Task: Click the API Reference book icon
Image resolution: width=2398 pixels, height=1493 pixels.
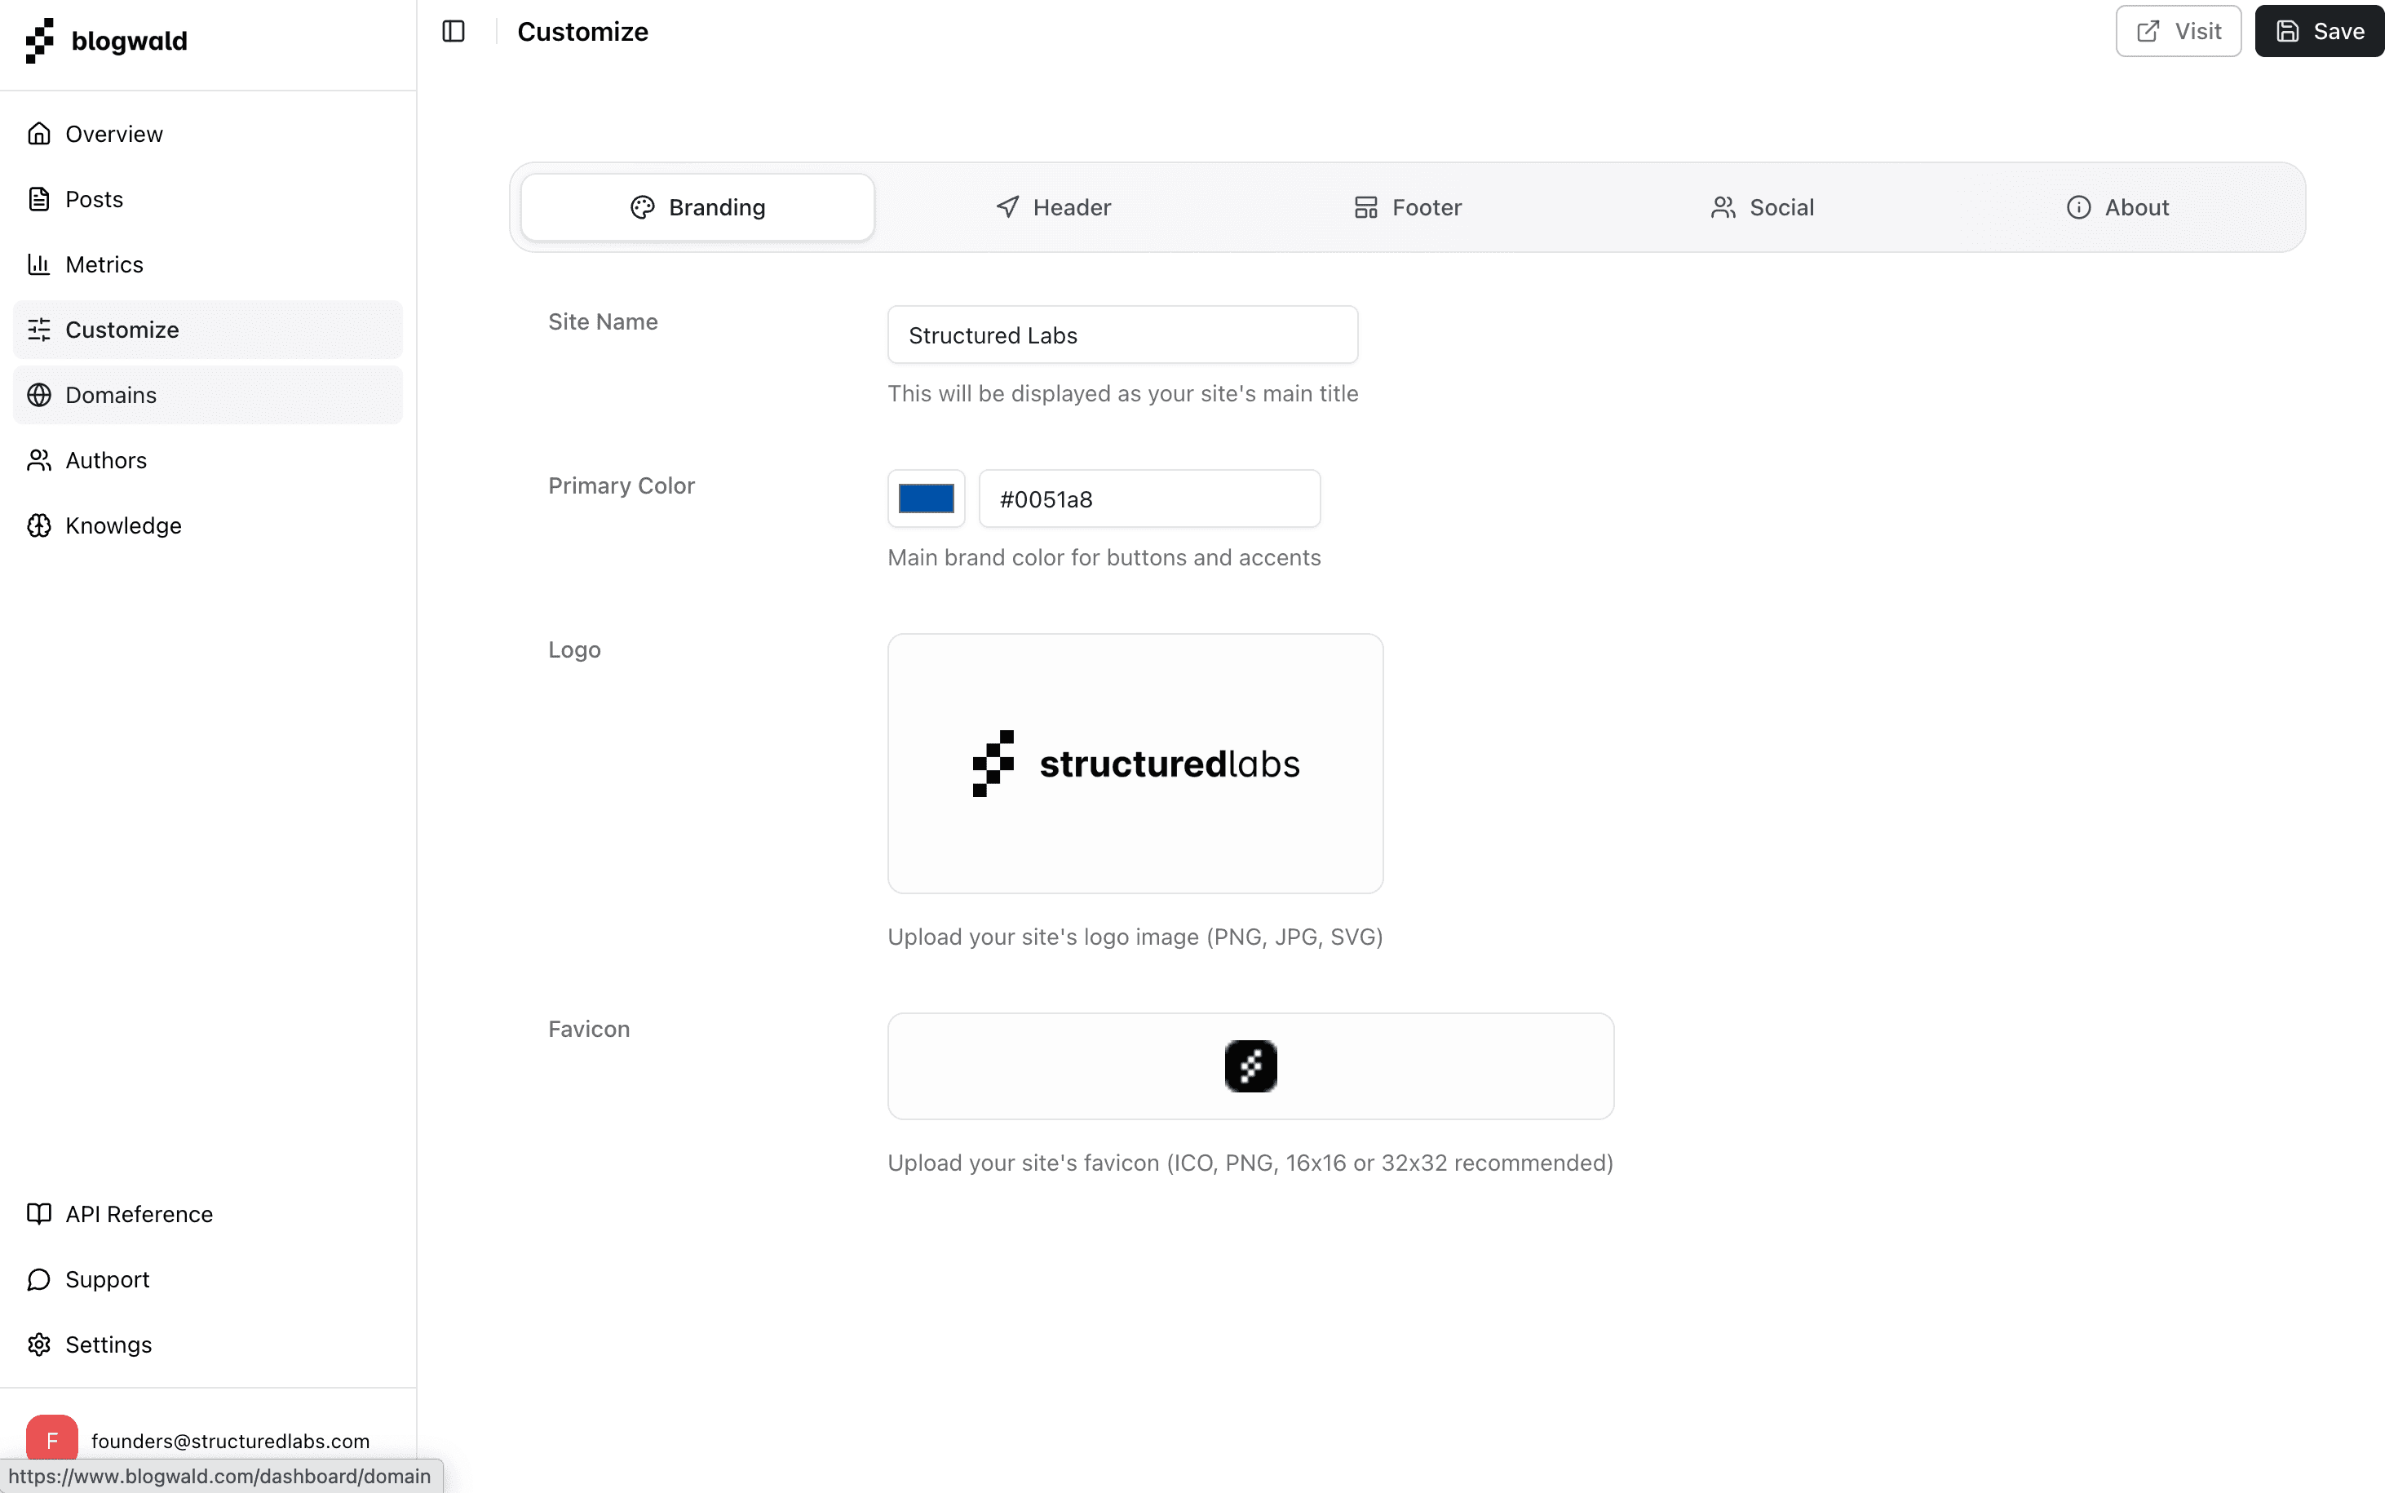Action: pos(39,1213)
